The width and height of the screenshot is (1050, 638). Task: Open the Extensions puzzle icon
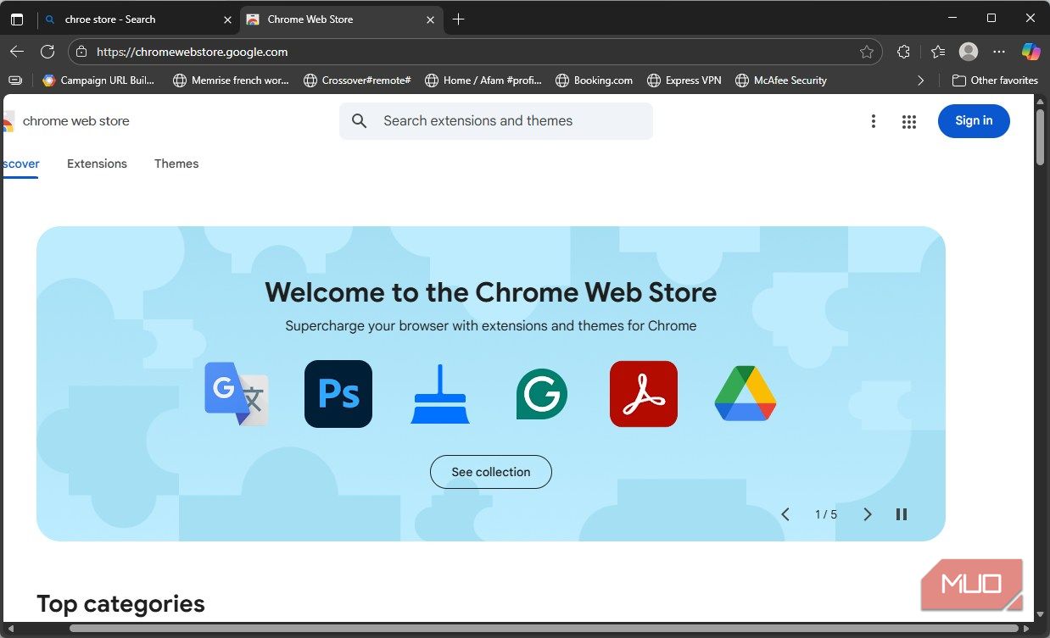tap(903, 52)
